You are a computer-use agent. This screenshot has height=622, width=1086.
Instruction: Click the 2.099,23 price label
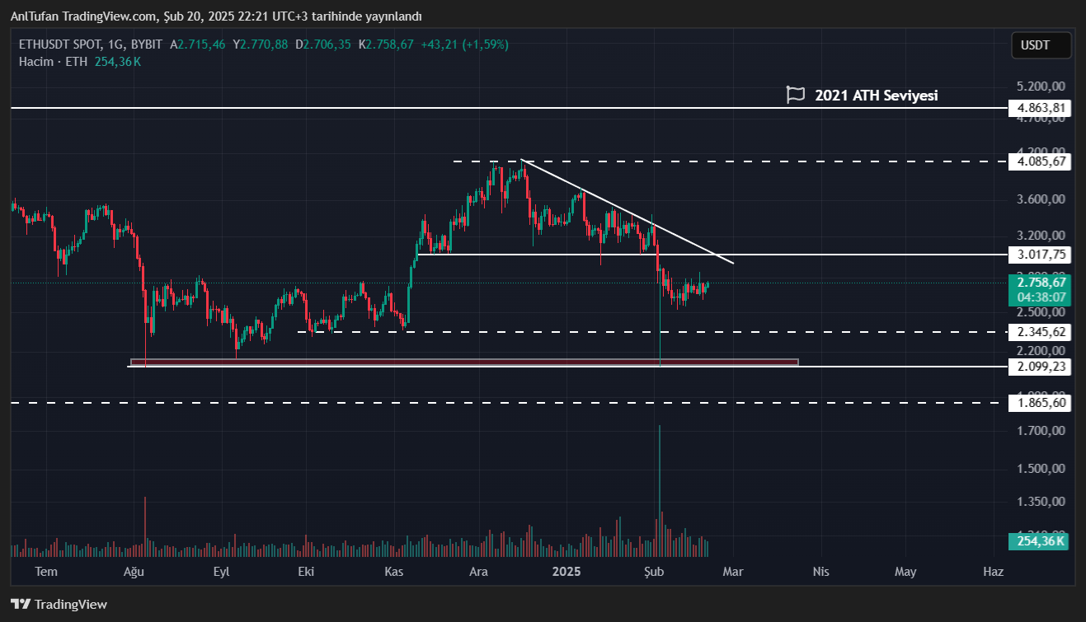coord(1041,367)
